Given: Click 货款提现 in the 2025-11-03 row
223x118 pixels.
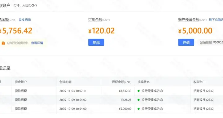Looking at the screenshot, I should (x=21, y=91).
